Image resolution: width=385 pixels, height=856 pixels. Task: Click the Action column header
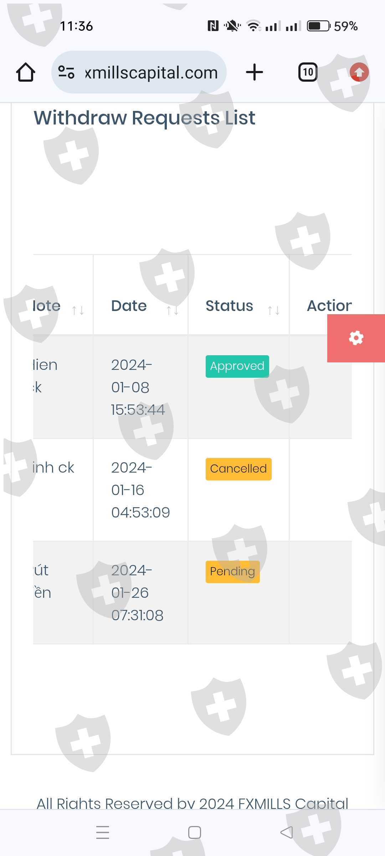(329, 306)
